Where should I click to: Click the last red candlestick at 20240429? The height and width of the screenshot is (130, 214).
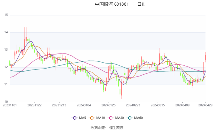206,57
